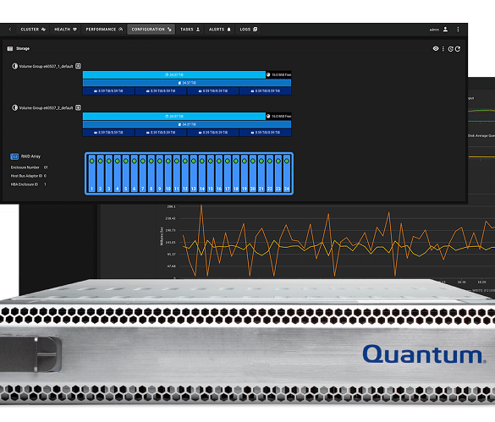Select Volume-Group e60537_1_default name
Image resolution: width=495 pixels, height=422 pixels.
point(46,66)
